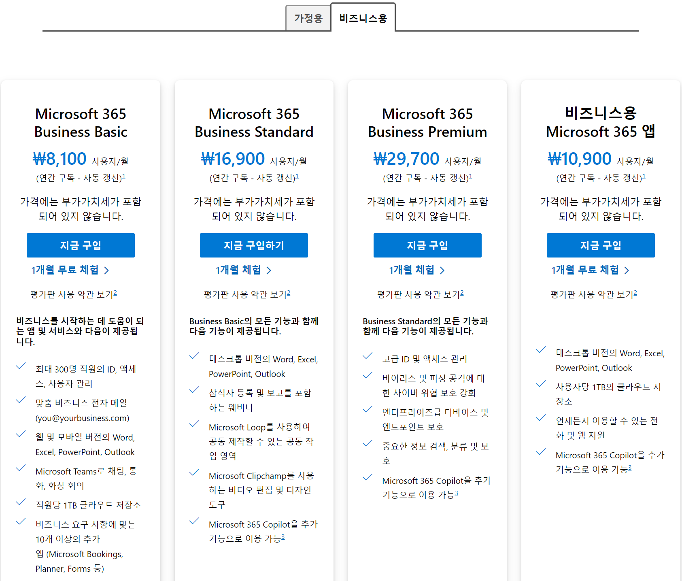Switch to the 가정용 tab
The height and width of the screenshot is (581, 682).
pyautogui.click(x=308, y=18)
